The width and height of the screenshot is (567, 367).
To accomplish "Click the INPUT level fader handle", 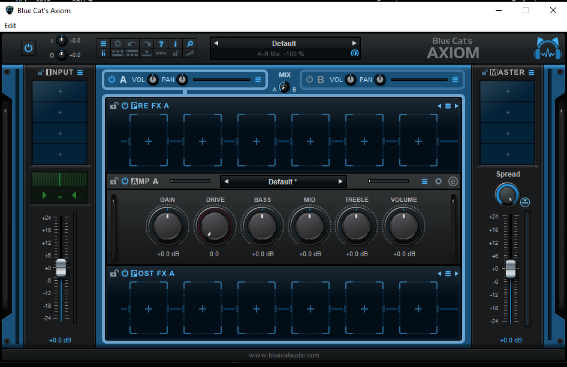I will (x=61, y=268).
